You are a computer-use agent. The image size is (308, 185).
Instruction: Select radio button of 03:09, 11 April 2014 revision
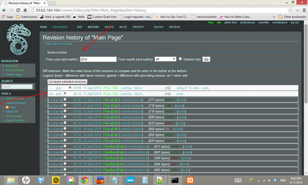click(70, 88)
